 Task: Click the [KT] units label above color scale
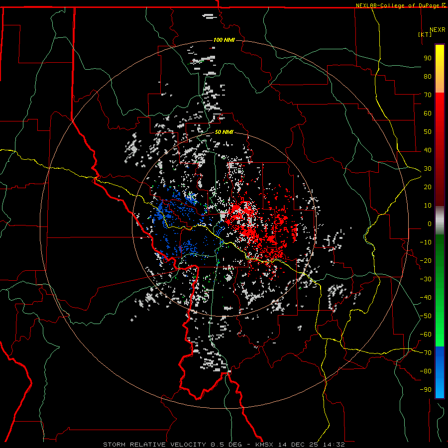pyautogui.click(x=425, y=34)
